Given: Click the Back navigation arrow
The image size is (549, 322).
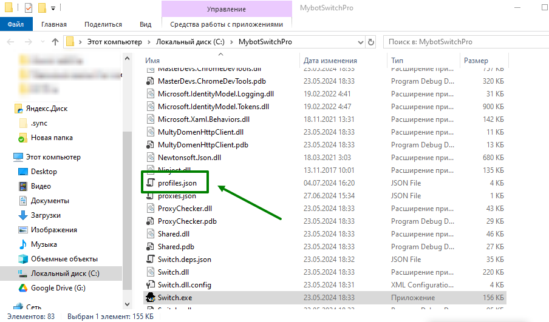Looking at the screenshot, I should [x=10, y=42].
